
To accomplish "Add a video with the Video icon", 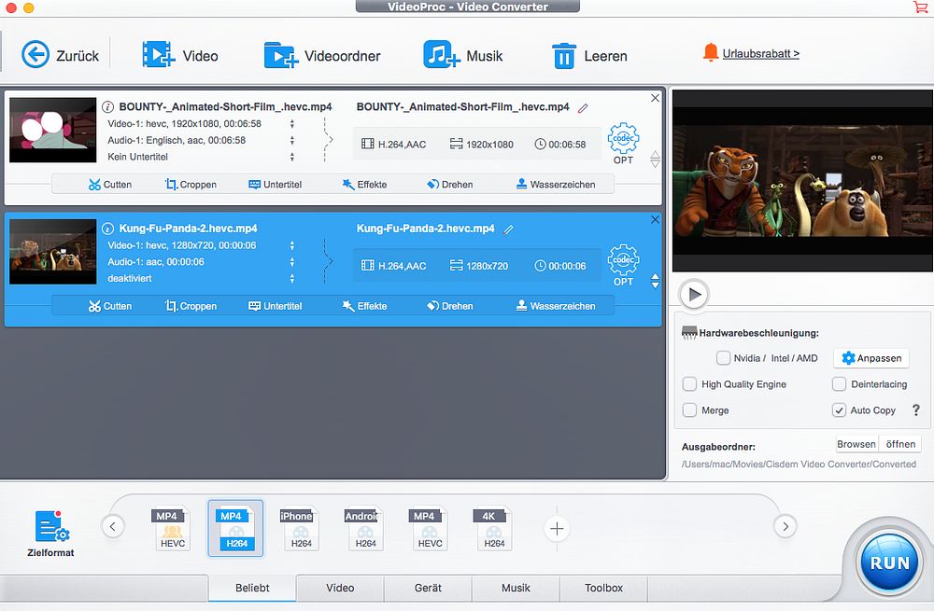I will click(158, 55).
